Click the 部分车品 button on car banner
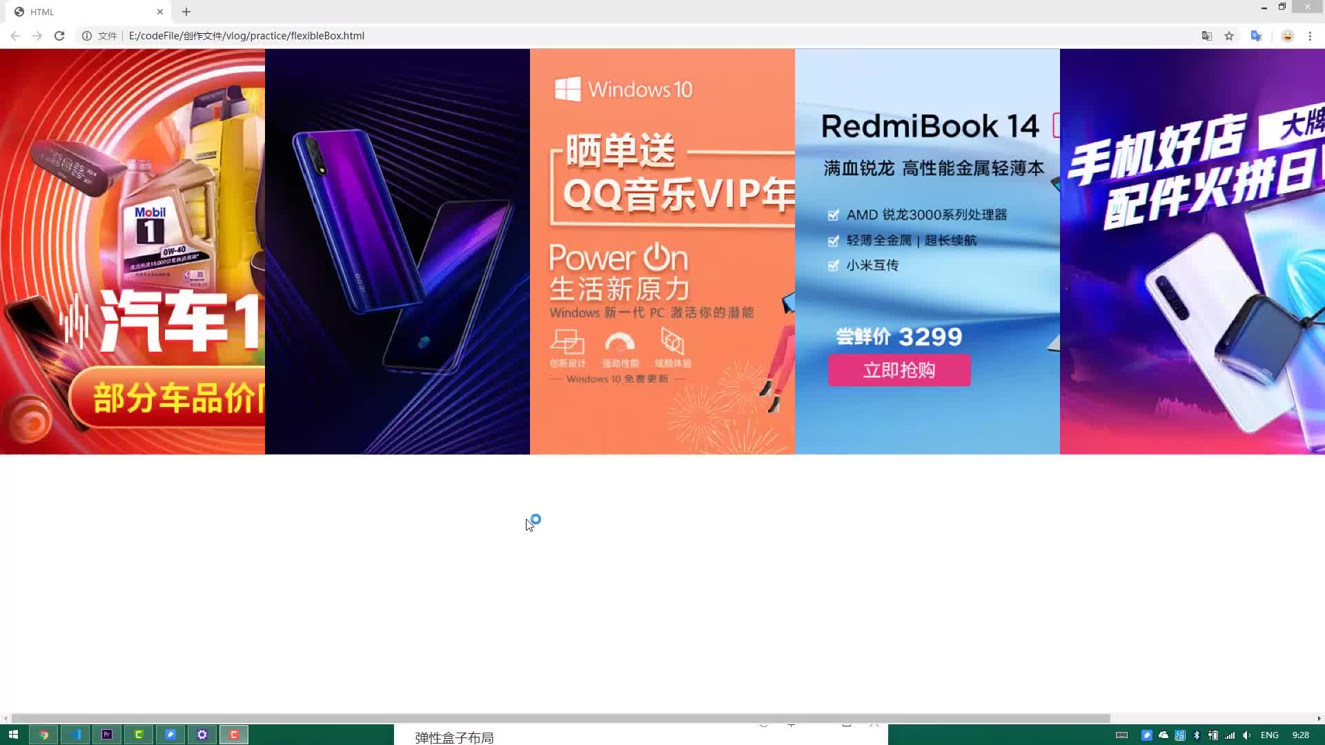The width and height of the screenshot is (1325, 745). pyautogui.click(x=167, y=398)
